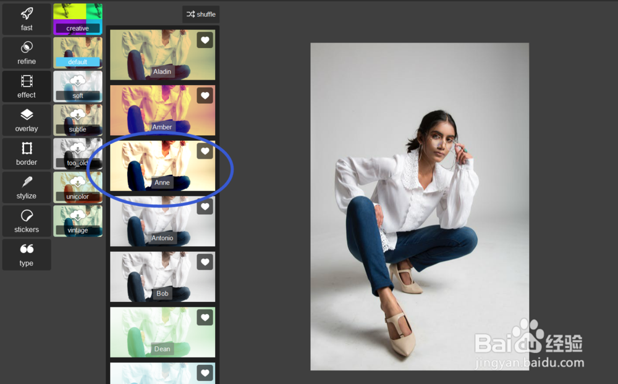Open the border section

click(27, 154)
